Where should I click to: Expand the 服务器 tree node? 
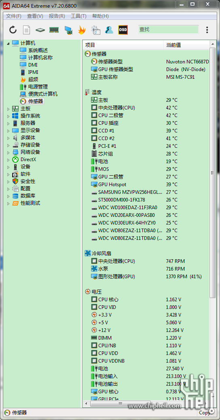point(8,123)
